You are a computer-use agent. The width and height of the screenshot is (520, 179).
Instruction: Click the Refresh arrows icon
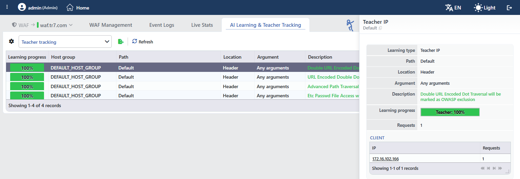tap(134, 41)
